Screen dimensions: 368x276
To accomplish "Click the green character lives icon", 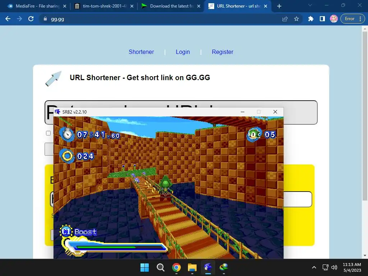I will [254, 134].
